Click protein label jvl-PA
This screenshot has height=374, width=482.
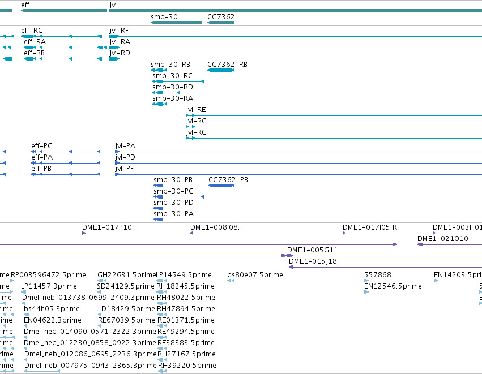pyautogui.click(x=125, y=146)
